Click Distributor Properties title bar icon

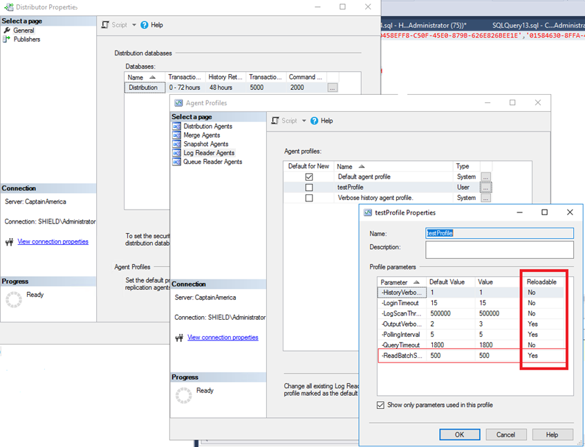click(8, 7)
